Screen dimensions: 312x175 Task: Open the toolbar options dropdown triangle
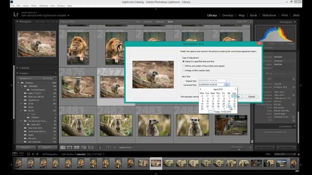pos(250,147)
